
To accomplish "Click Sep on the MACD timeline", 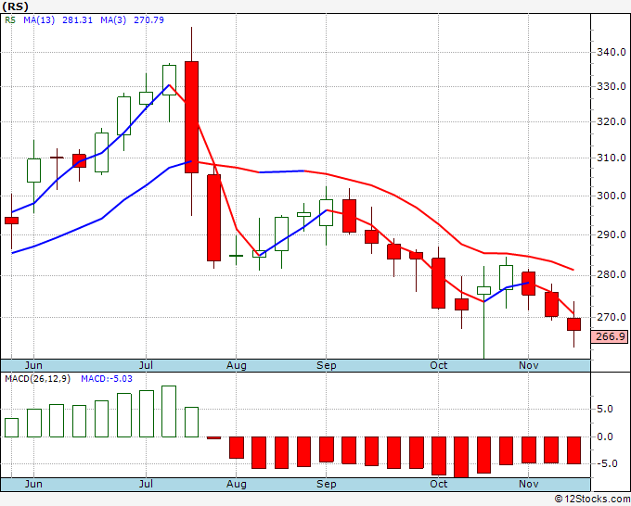I will tap(326, 484).
